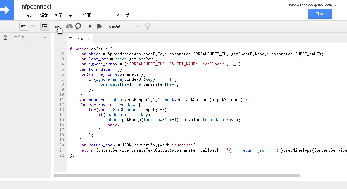Click the lightbulb icon in toolbar
347x189 pixels.
pyautogui.click(x=147, y=26)
